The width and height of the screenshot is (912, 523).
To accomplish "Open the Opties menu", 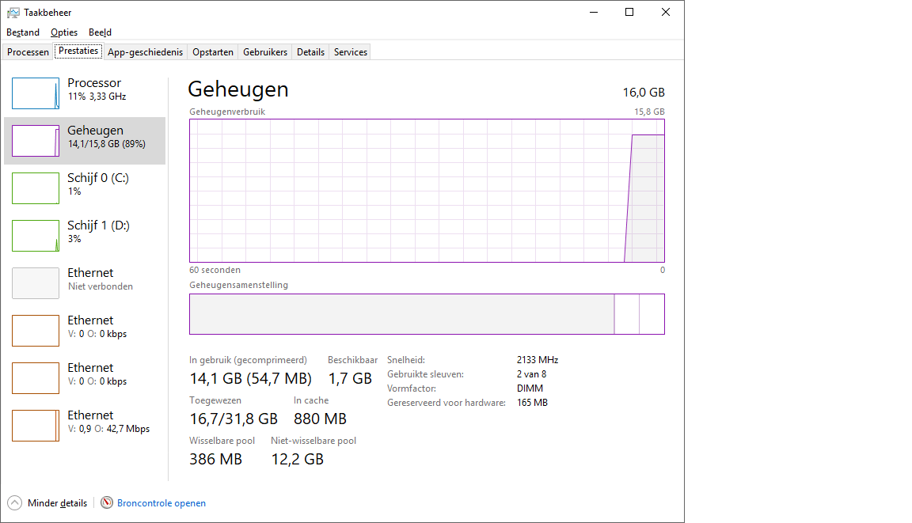I will [x=63, y=32].
